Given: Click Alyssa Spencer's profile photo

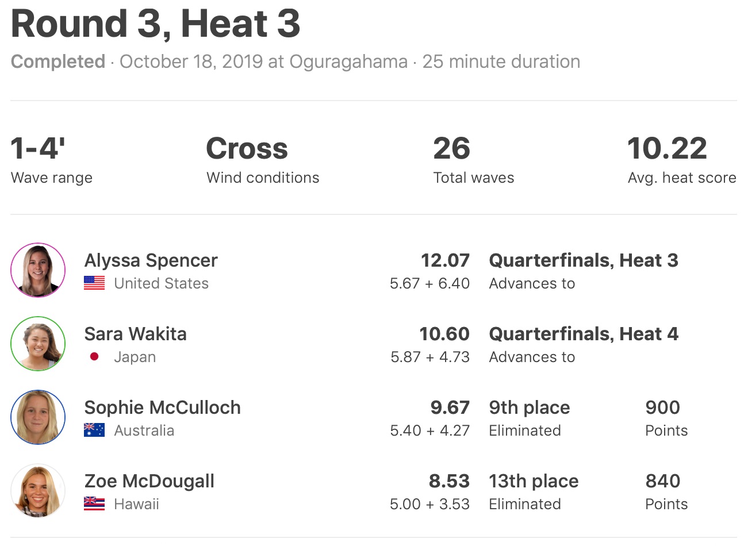Looking at the screenshot, I should tap(38, 270).
